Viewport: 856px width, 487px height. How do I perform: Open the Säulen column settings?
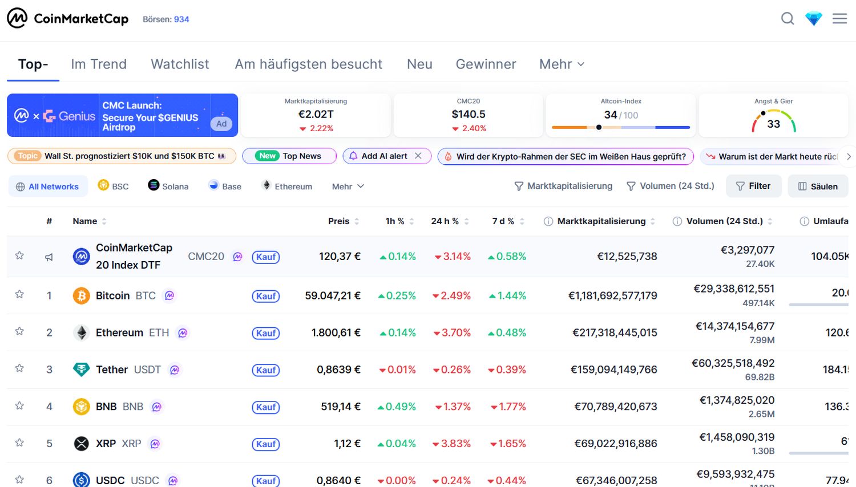tap(818, 186)
